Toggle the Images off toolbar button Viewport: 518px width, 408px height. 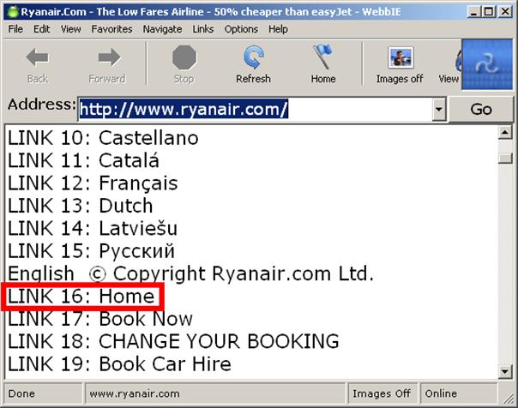pos(400,59)
